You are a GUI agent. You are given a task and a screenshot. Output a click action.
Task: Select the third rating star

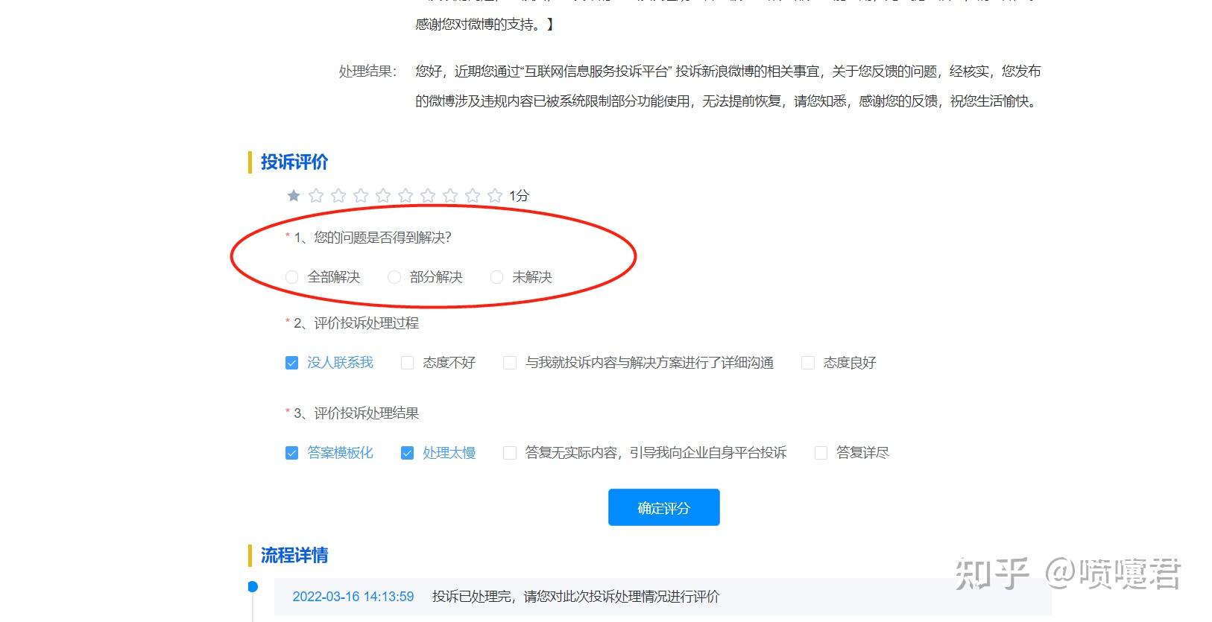(x=338, y=196)
